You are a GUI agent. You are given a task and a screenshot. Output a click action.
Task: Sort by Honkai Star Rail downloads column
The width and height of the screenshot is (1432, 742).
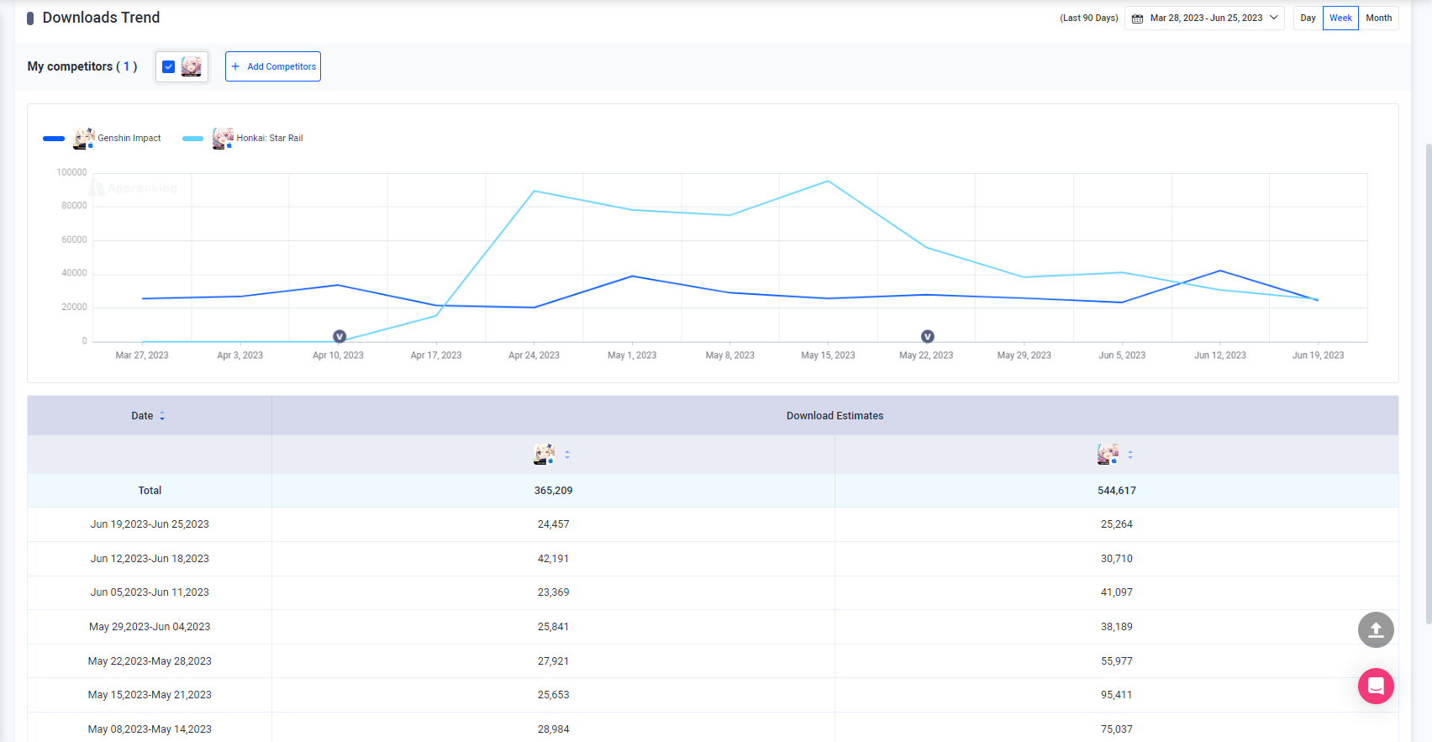coord(1130,455)
